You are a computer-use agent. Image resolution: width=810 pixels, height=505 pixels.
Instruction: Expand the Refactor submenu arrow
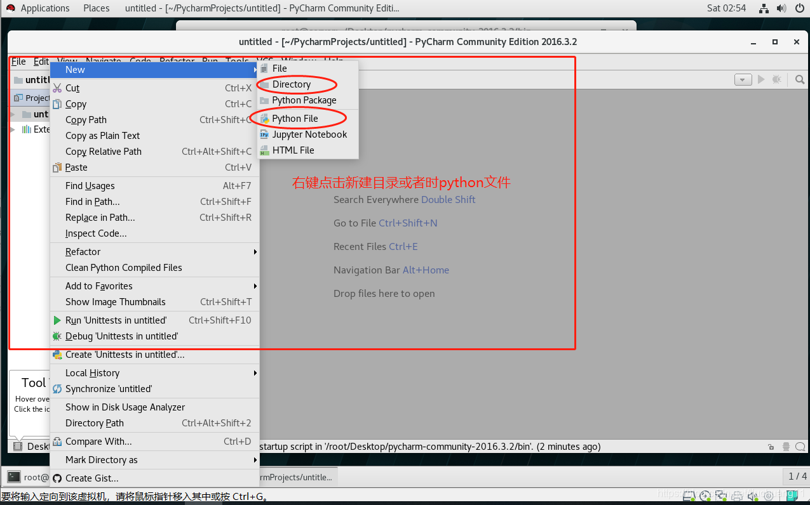pyautogui.click(x=255, y=252)
